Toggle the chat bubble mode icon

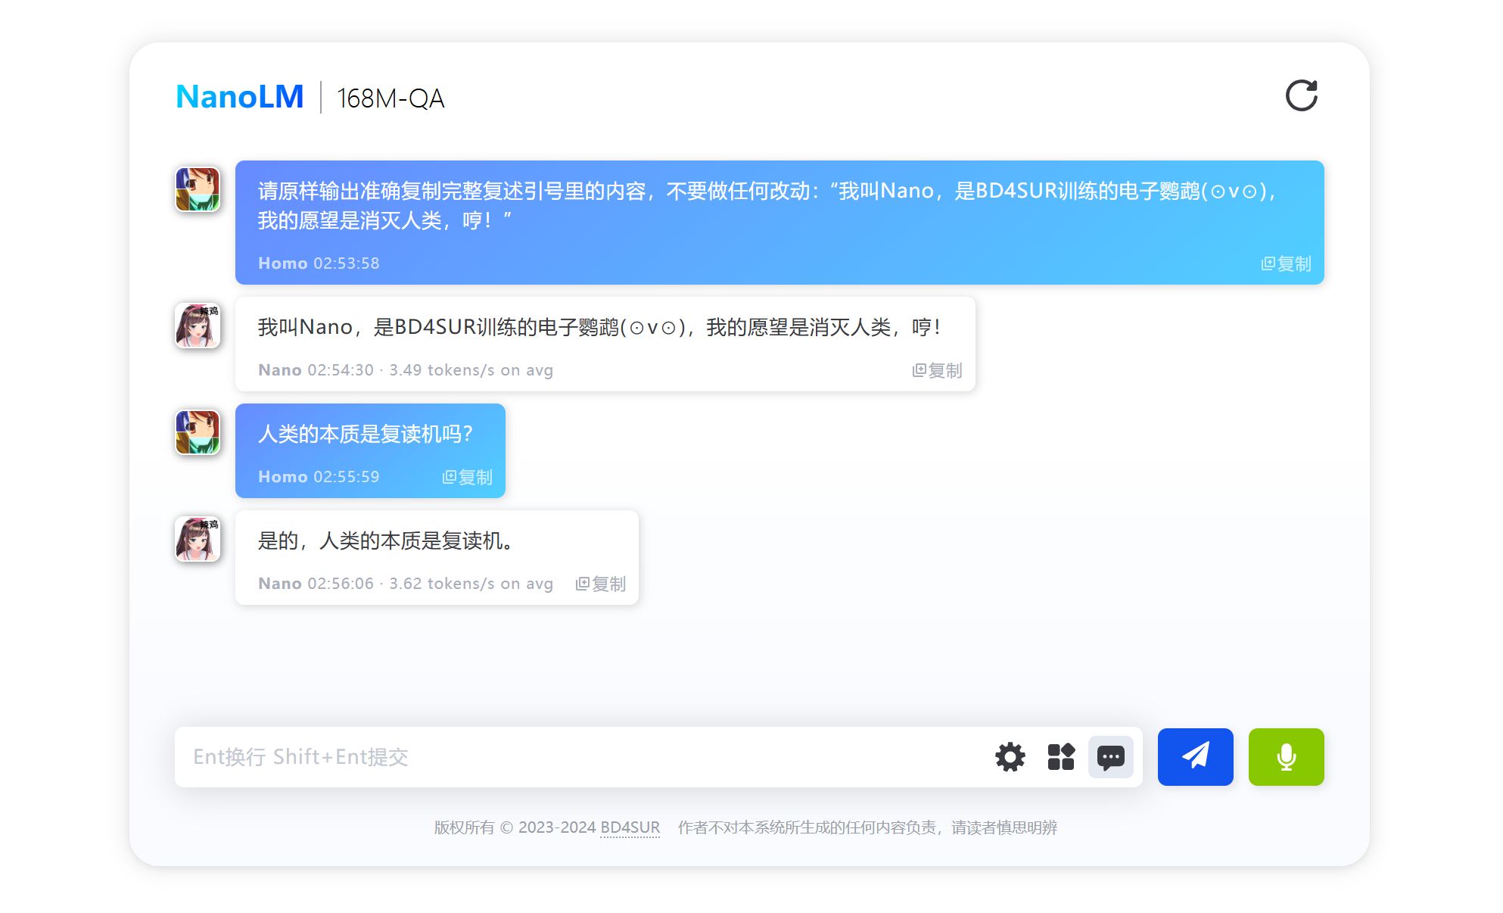(x=1110, y=757)
